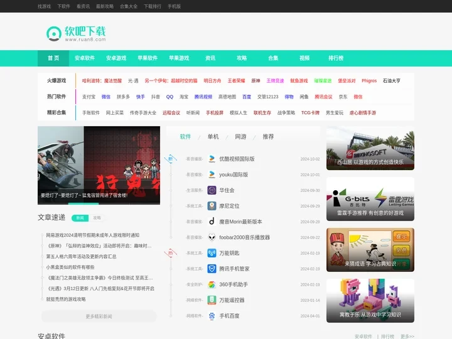Open the G-bits 雷霆手游推荐 thumbnail
Screen dimensions: 452x339
370,199
